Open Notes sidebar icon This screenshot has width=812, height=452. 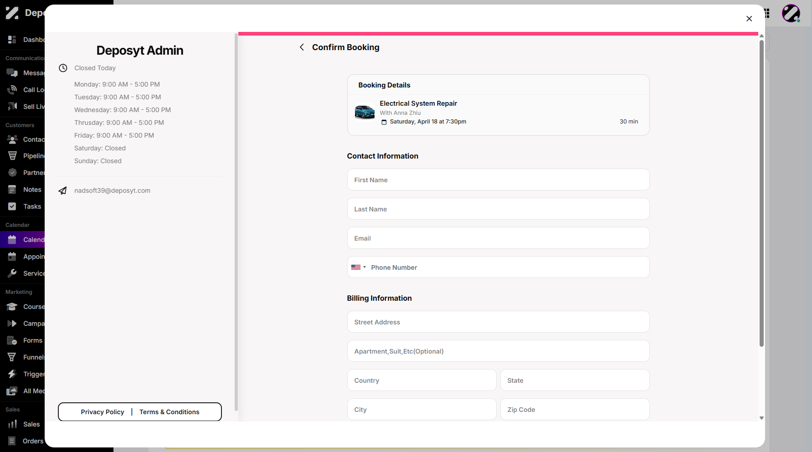(x=12, y=190)
